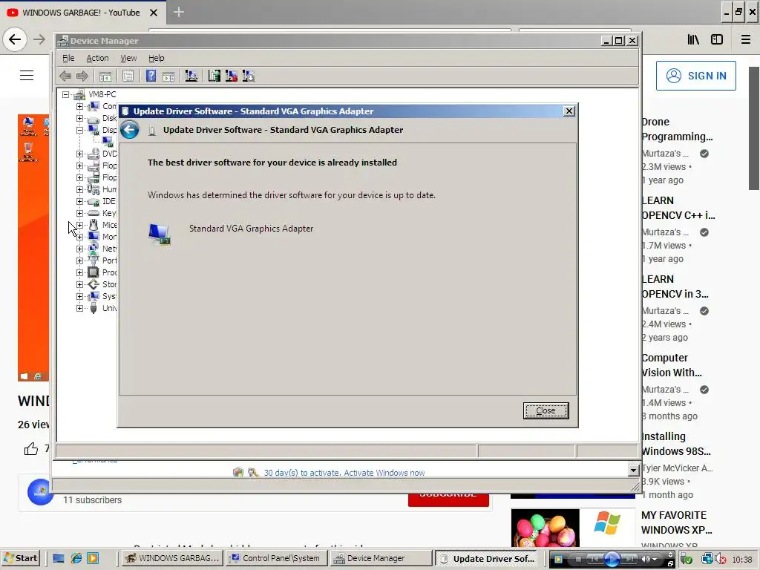Open the Properties toolbar icon in Device Manager
The image size is (760, 570).
pos(128,76)
